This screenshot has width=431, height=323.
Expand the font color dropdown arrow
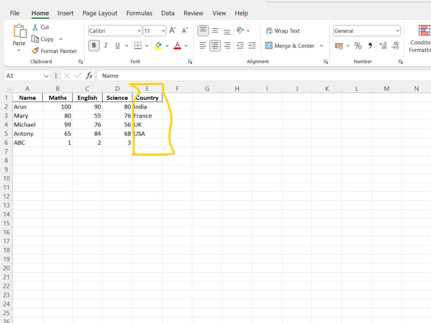tap(186, 46)
